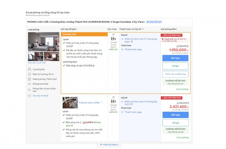This screenshot has width=226, height=149.
Task: Select 'Thanh toán ngay' radio in Pullman offer
Action: [122, 112]
